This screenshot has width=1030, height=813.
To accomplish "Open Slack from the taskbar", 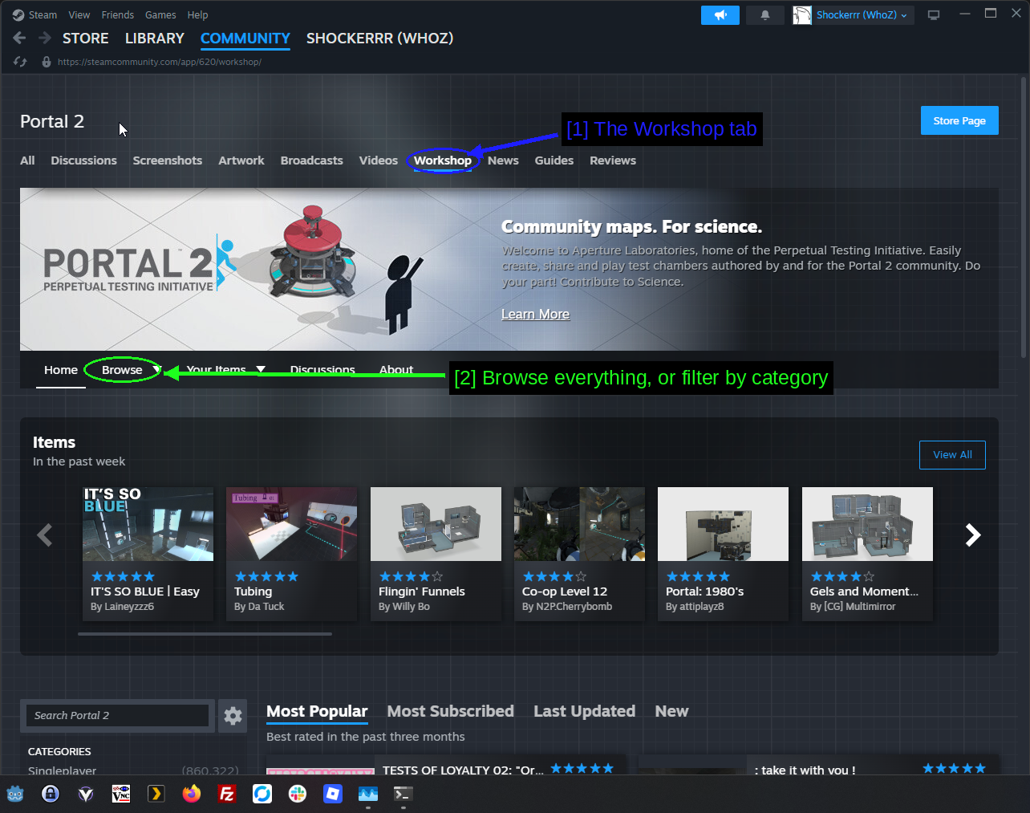I will (x=298, y=794).
